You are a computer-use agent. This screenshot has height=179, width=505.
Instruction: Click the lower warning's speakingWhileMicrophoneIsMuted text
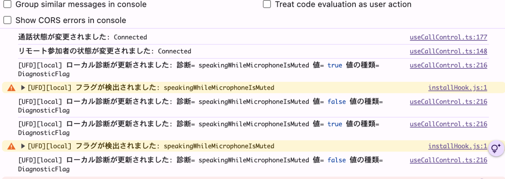(x=219, y=146)
